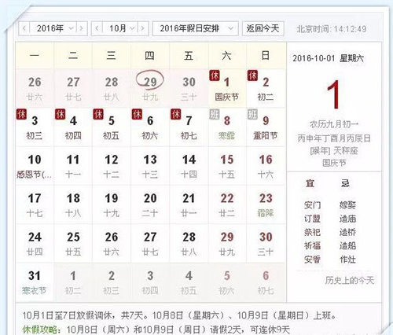Select October 20 date cell

(150, 204)
